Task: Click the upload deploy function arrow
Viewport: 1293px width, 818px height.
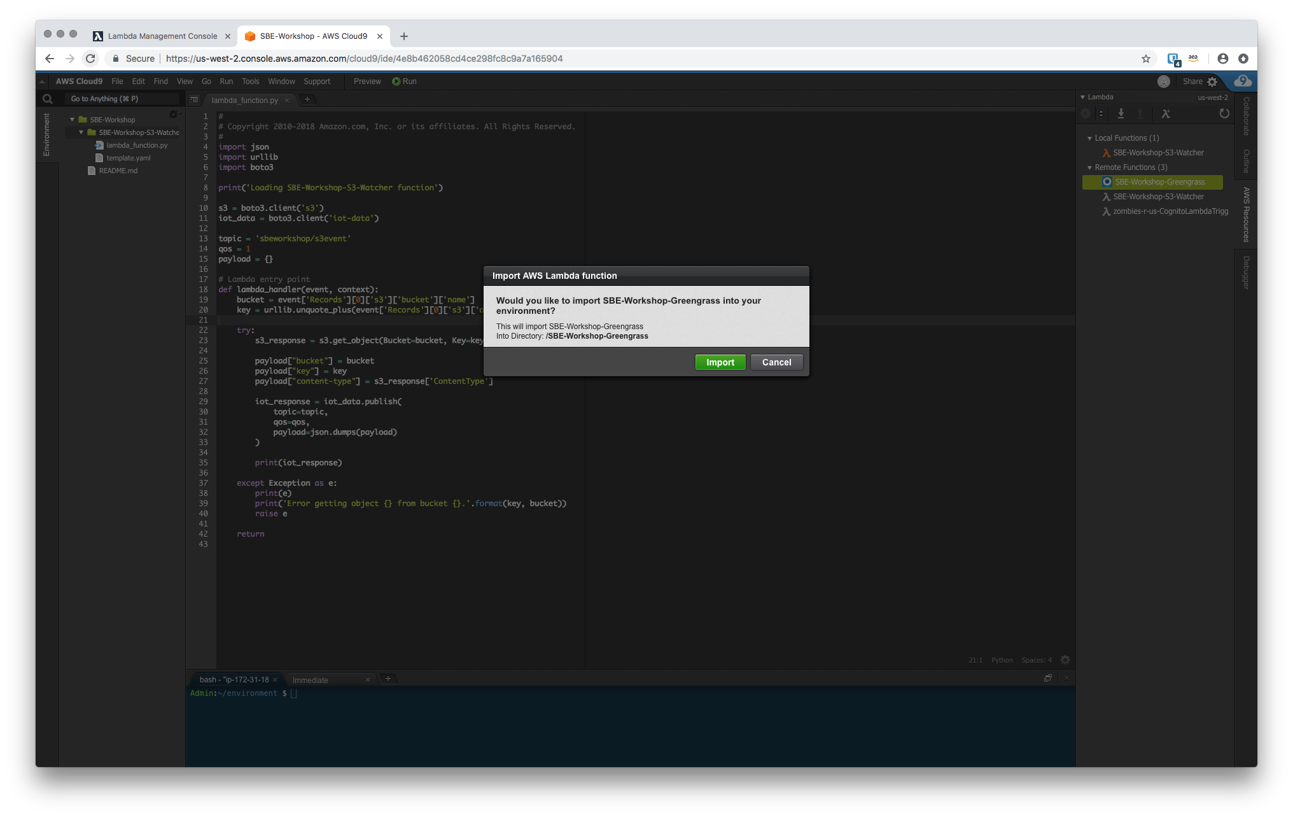Action: (1140, 114)
